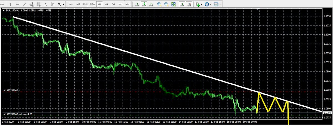Switch chart to H4 timeframe

click(106, 4)
